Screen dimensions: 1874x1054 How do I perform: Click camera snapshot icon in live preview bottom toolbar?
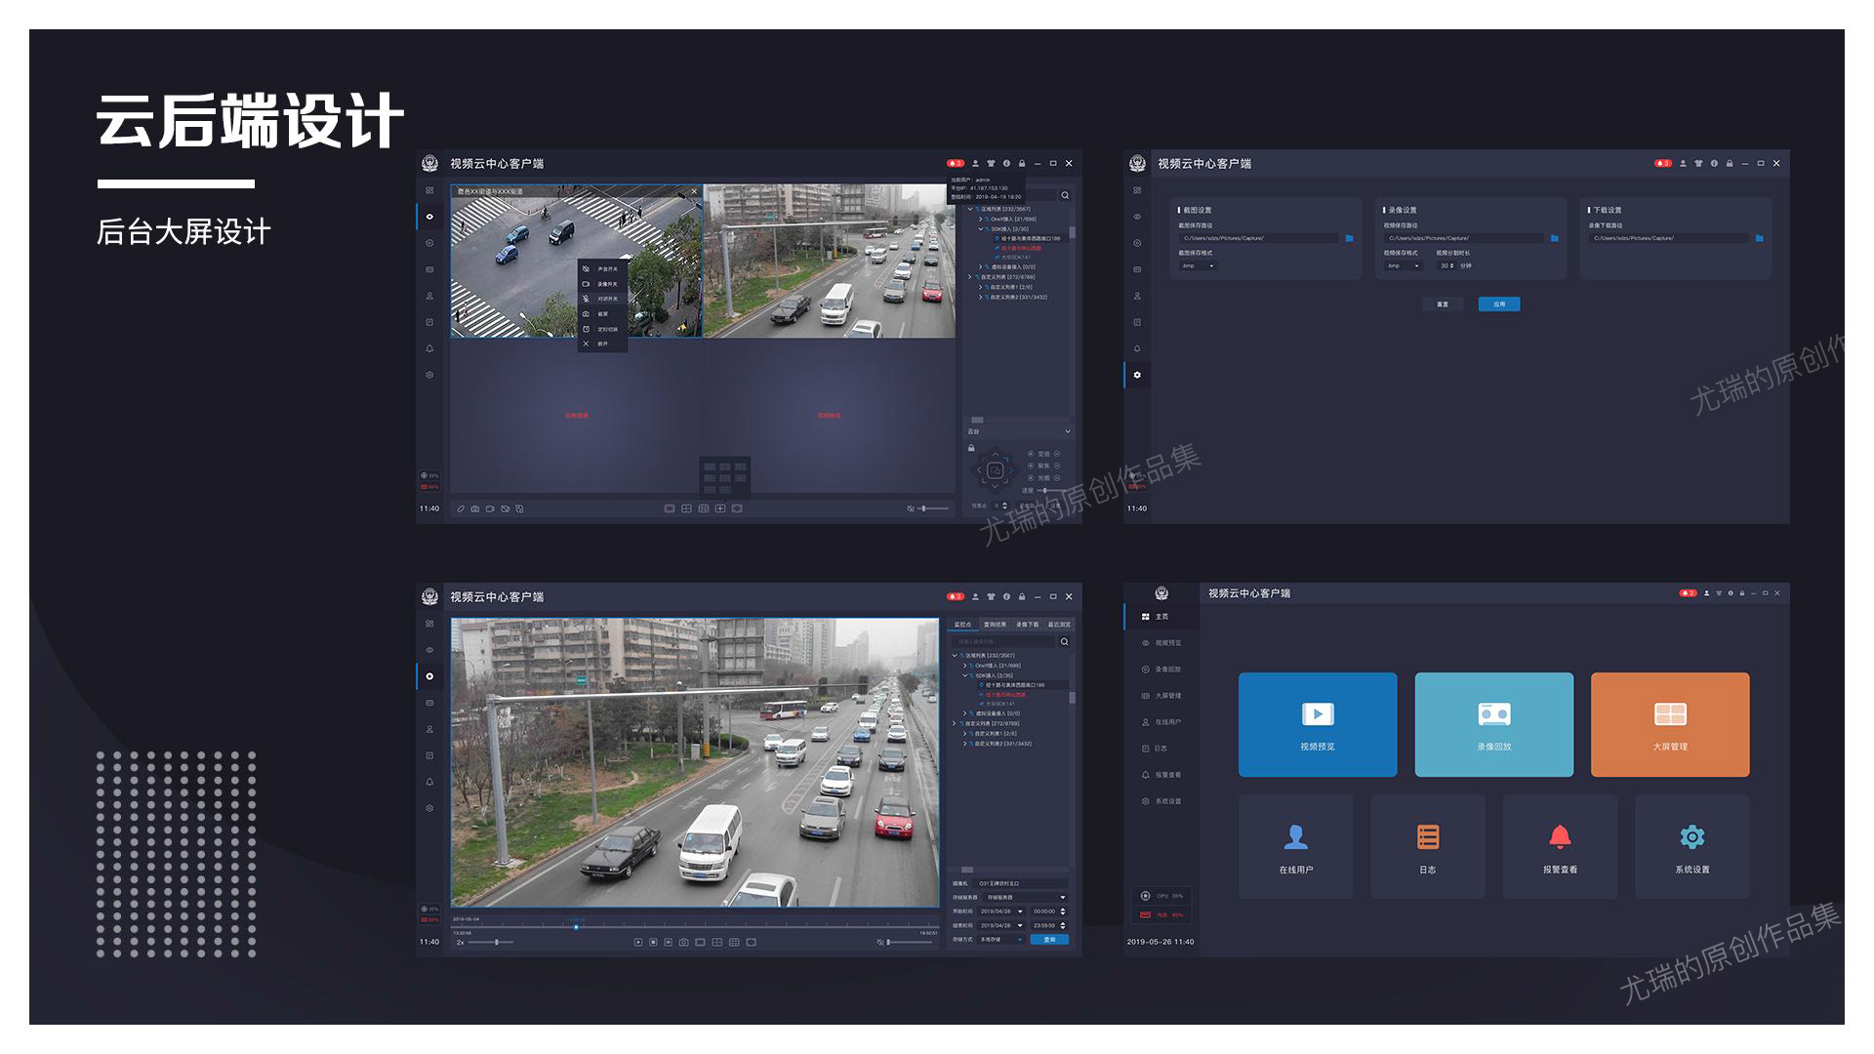coord(475,508)
